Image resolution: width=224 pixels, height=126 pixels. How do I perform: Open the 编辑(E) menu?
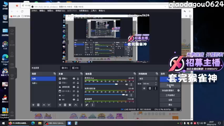[x=42, y=11]
